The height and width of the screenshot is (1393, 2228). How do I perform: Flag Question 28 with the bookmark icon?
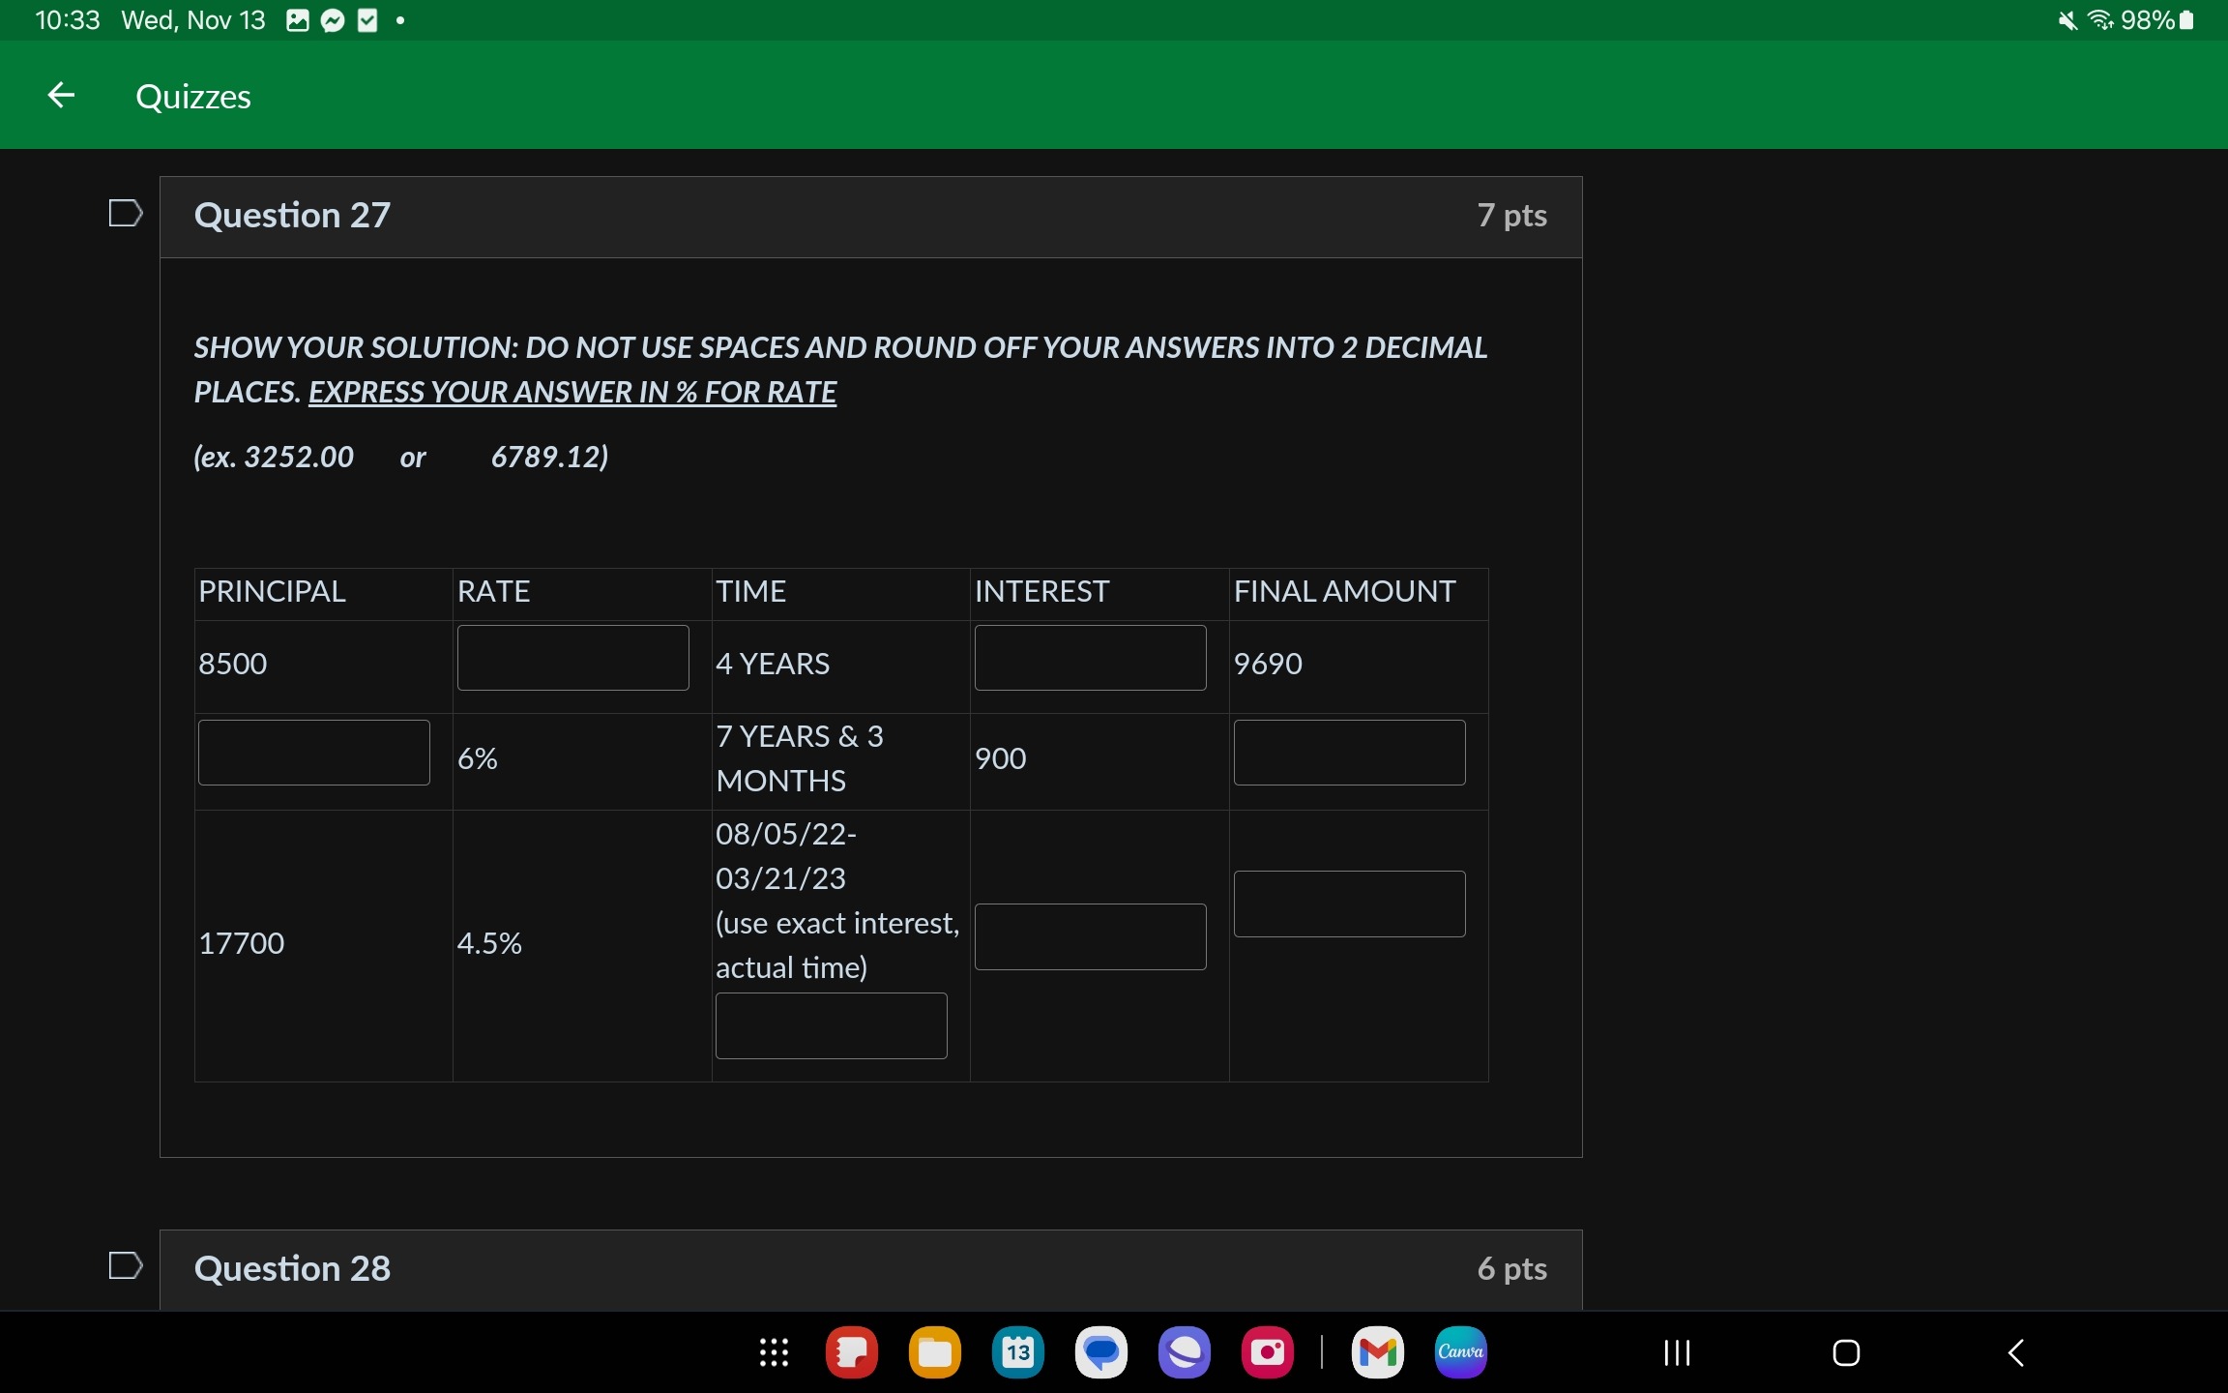pos(125,1265)
